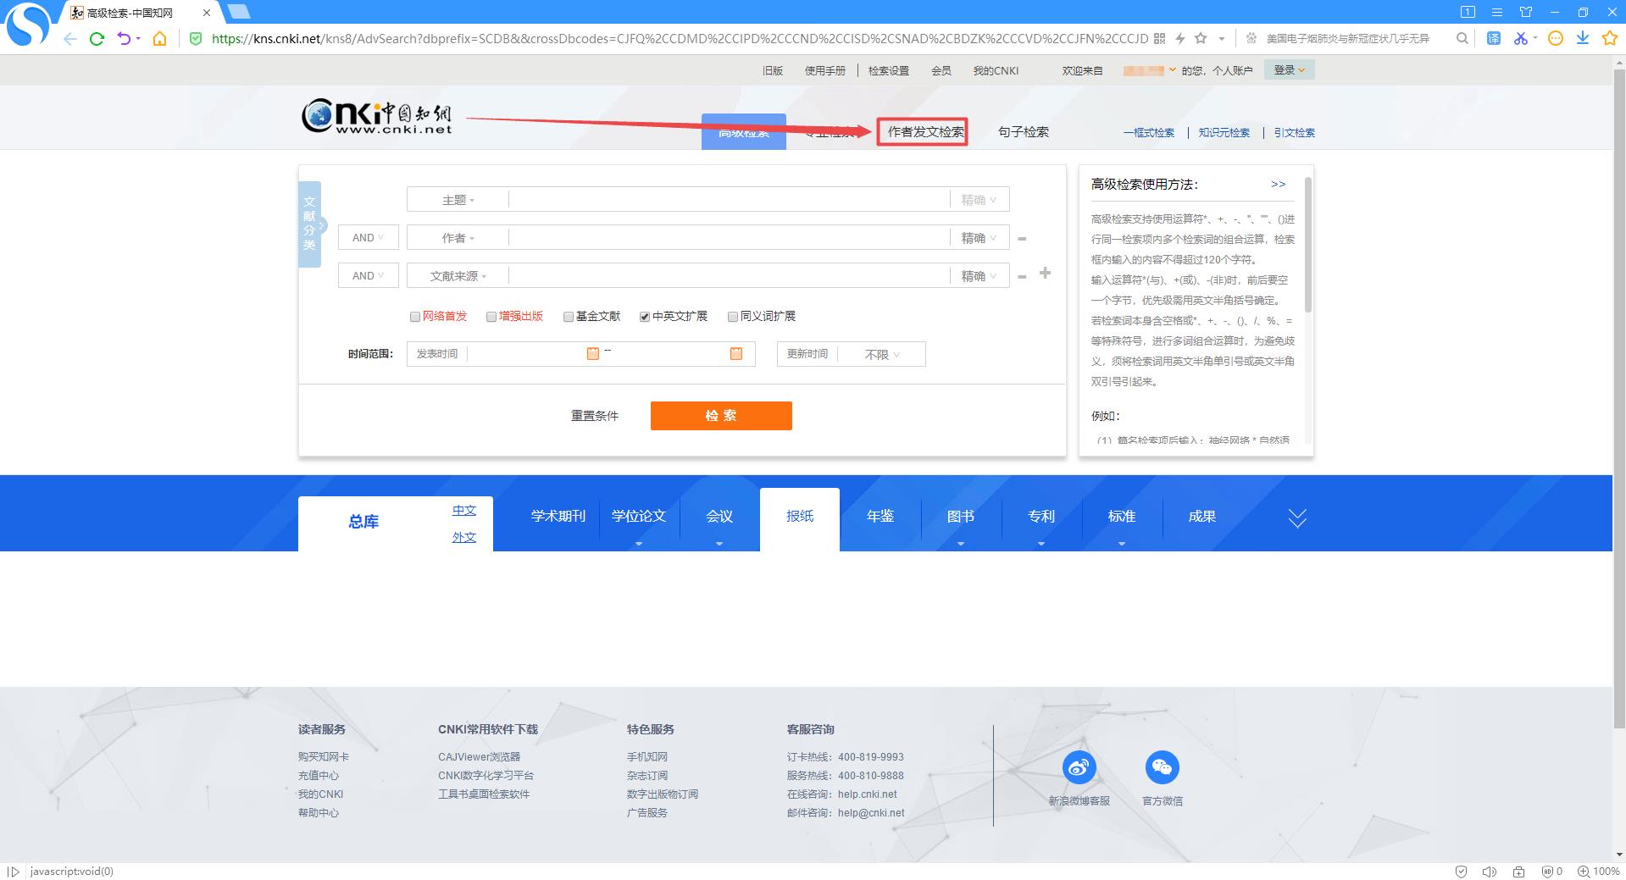
Task: Switch to 句子检索 tab
Action: point(1024,132)
